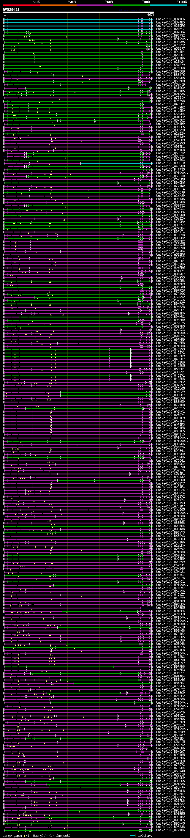Select UniRef100_A2Q515 label
The height and width of the screenshot is (838, 190).
(x=170, y=408)
